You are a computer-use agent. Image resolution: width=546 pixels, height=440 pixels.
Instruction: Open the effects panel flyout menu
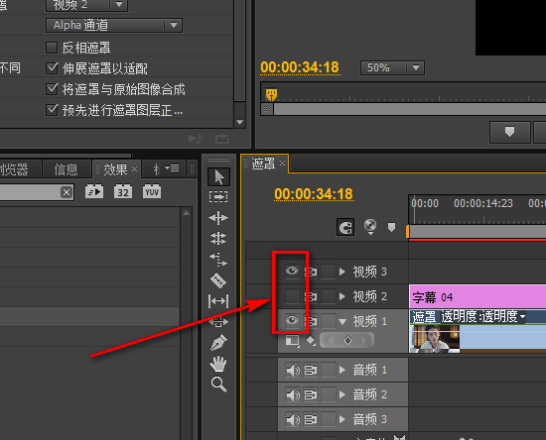[x=172, y=168]
